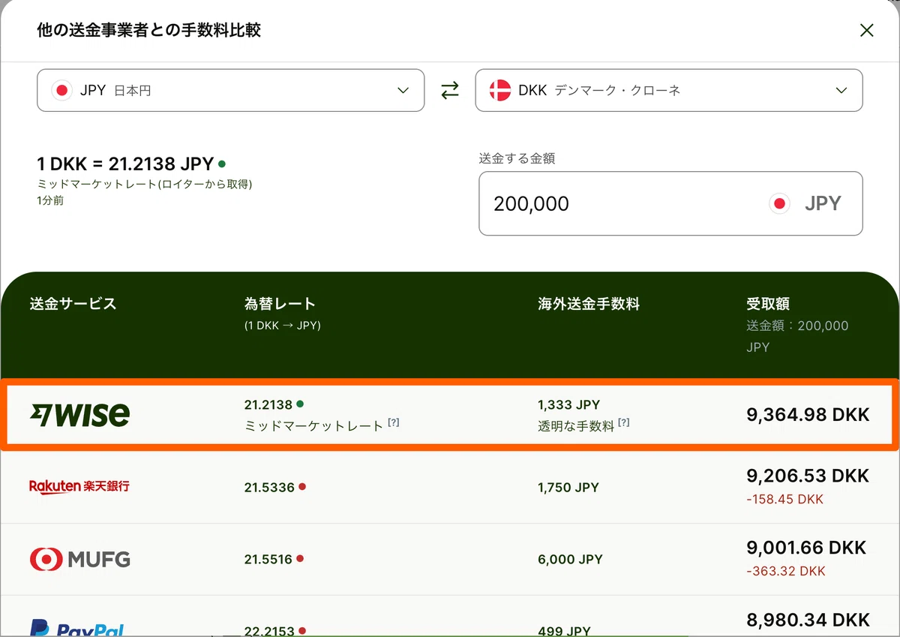This screenshot has width=900, height=637.
Task: Click the -158.45 DKK difference
Action: click(x=784, y=499)
